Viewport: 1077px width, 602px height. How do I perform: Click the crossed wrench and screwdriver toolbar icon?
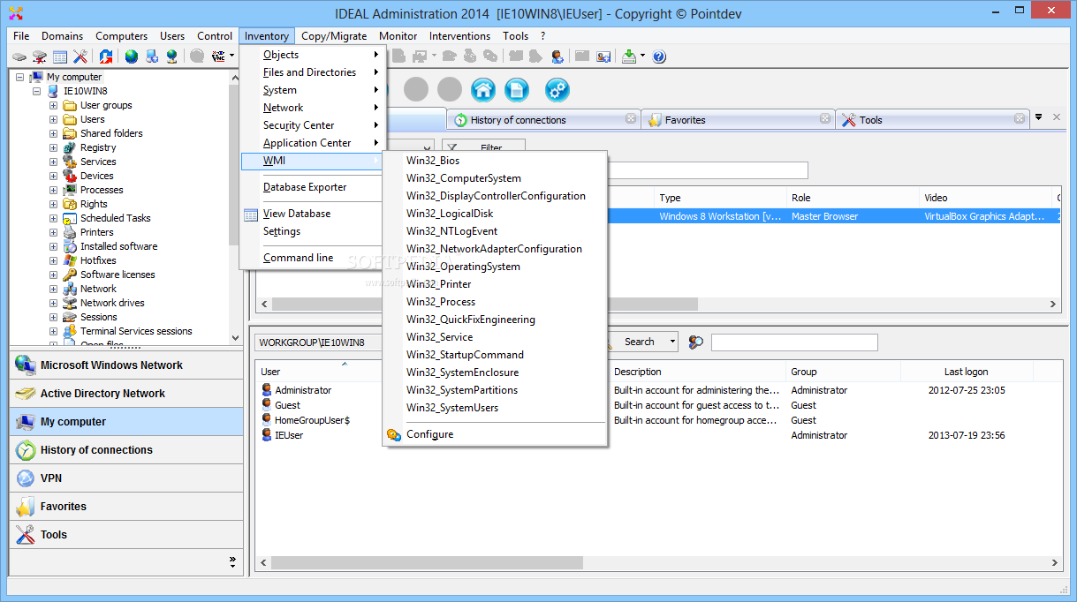coord(80,56)
